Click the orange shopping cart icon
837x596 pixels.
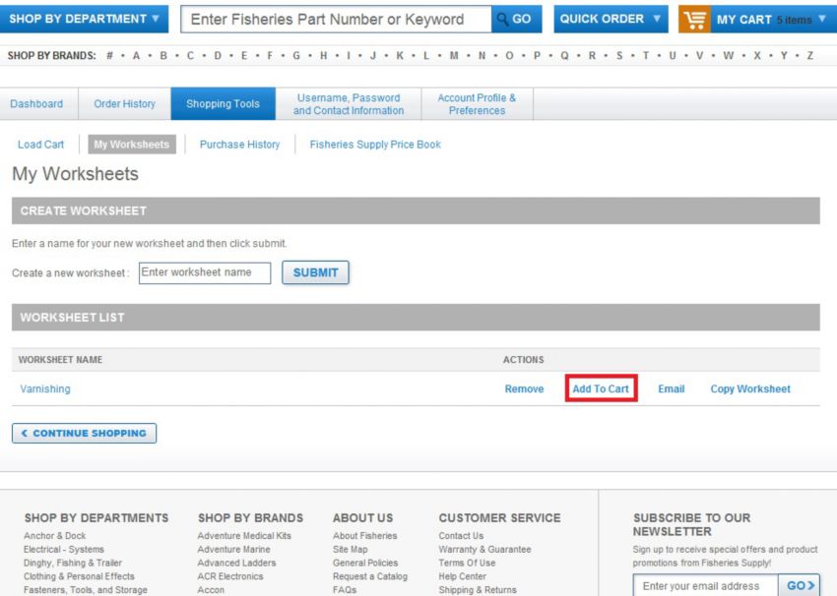pos(694,20)
